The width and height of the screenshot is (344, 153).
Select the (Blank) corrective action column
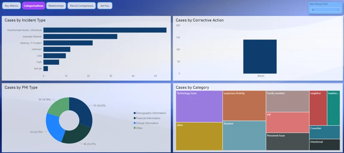pyautogui.click(x=260, y=57)
